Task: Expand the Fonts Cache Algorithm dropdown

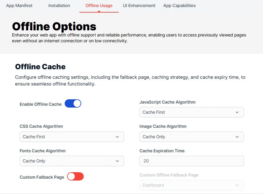Action: [72, 161]
